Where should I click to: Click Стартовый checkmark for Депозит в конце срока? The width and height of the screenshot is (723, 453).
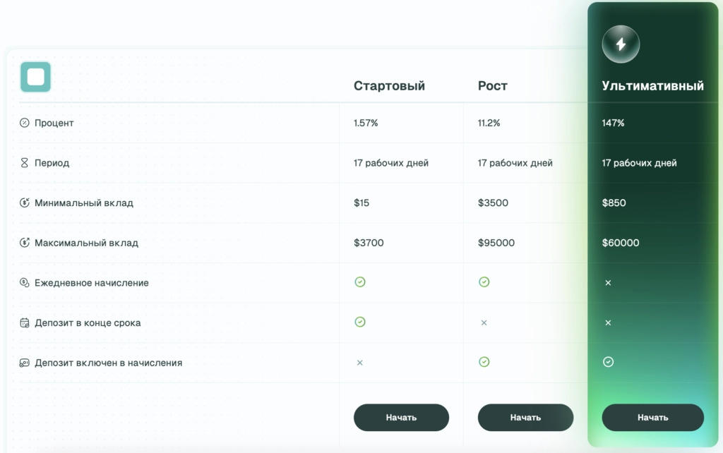(360, 322)
